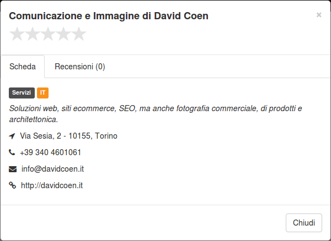331x241 pixels.
Task: Click the phone number +39 340 4601061
Action: [50, 152]
